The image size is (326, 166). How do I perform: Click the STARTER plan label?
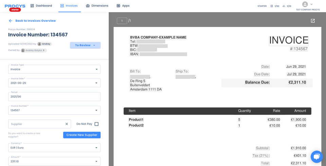pyautogui.click(x=262, y=6)
